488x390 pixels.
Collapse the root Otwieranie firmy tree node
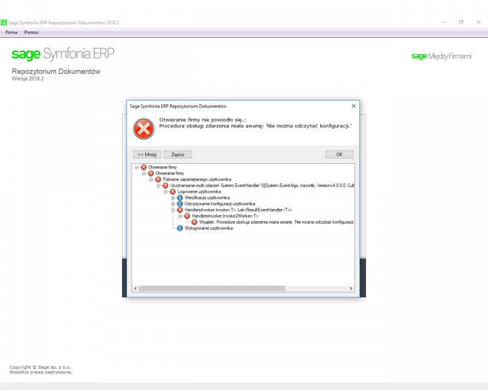(137, 168)
